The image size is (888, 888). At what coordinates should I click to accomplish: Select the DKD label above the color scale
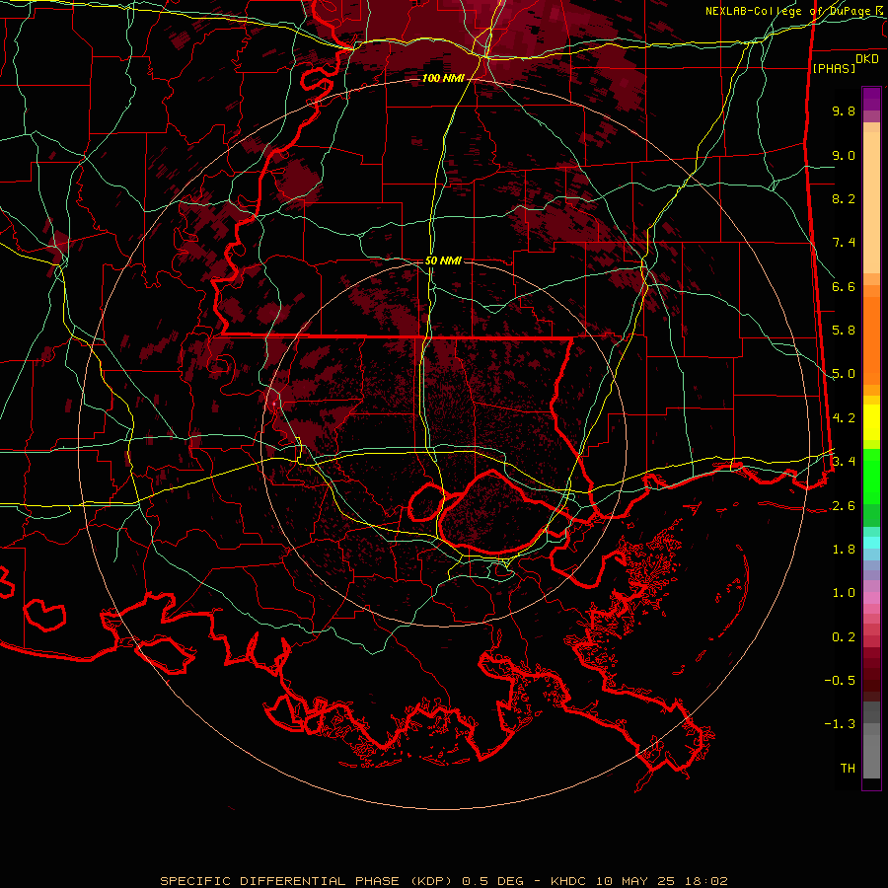(x=866, y=59)
